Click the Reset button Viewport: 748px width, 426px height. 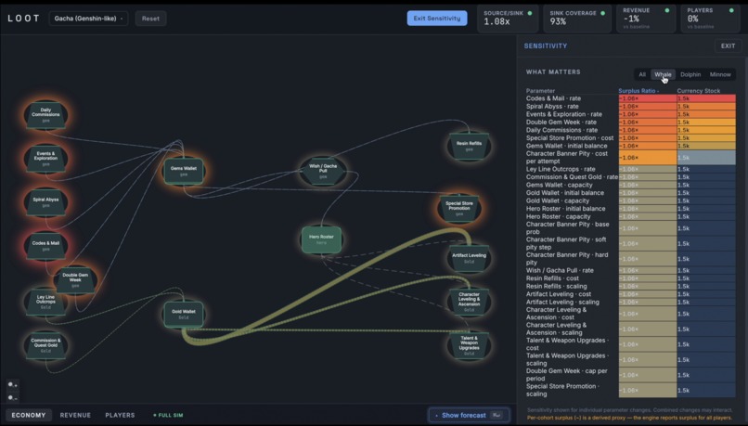tap(150, 19)
